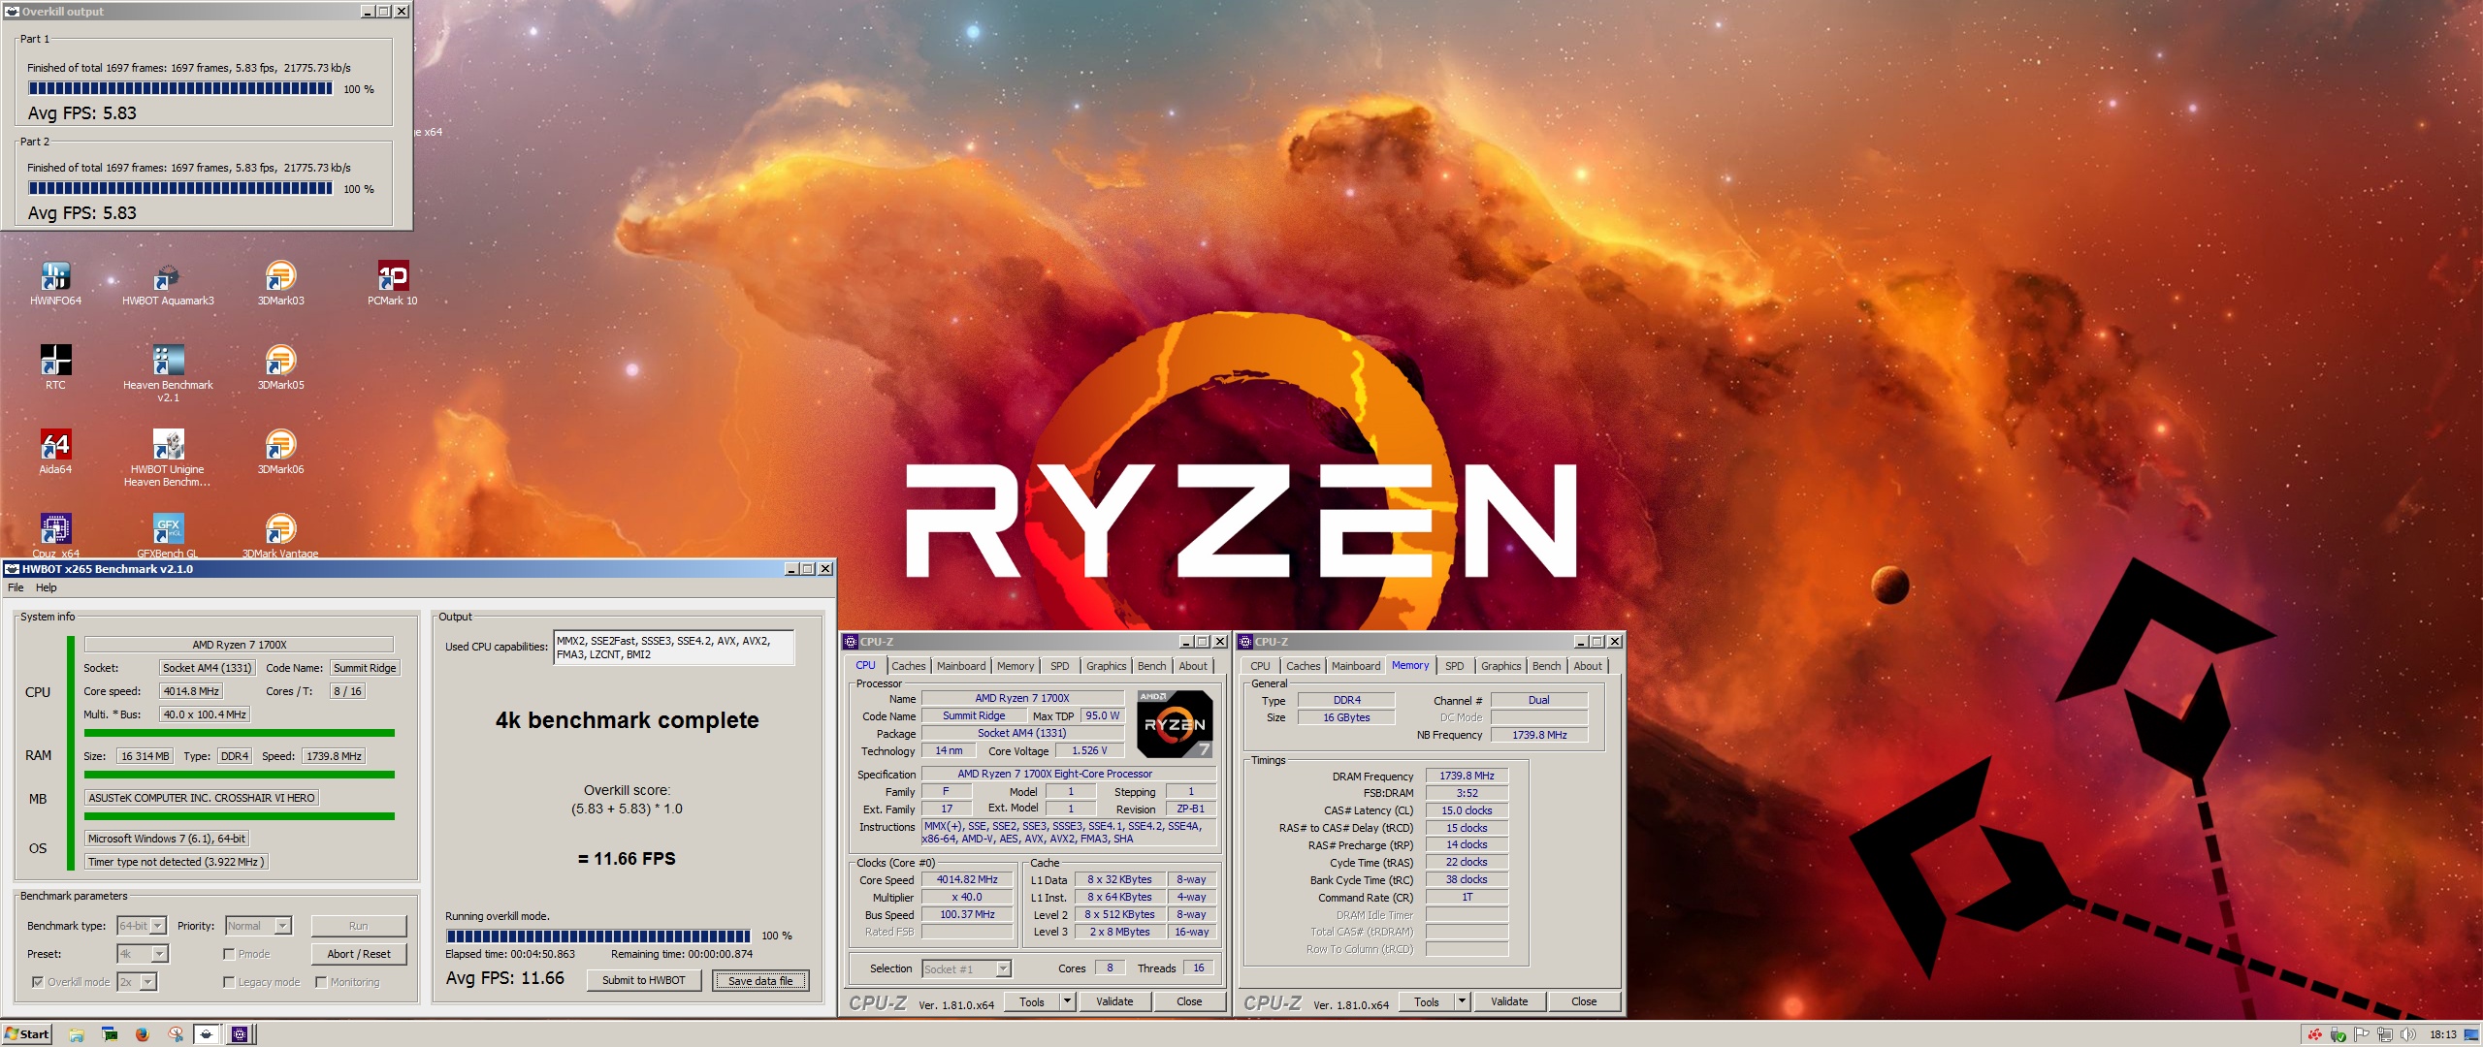This screenshot has width=2483, height=1047.
Task: Click the system tray clock showing 18:13
Action: pos(2443,1034)
